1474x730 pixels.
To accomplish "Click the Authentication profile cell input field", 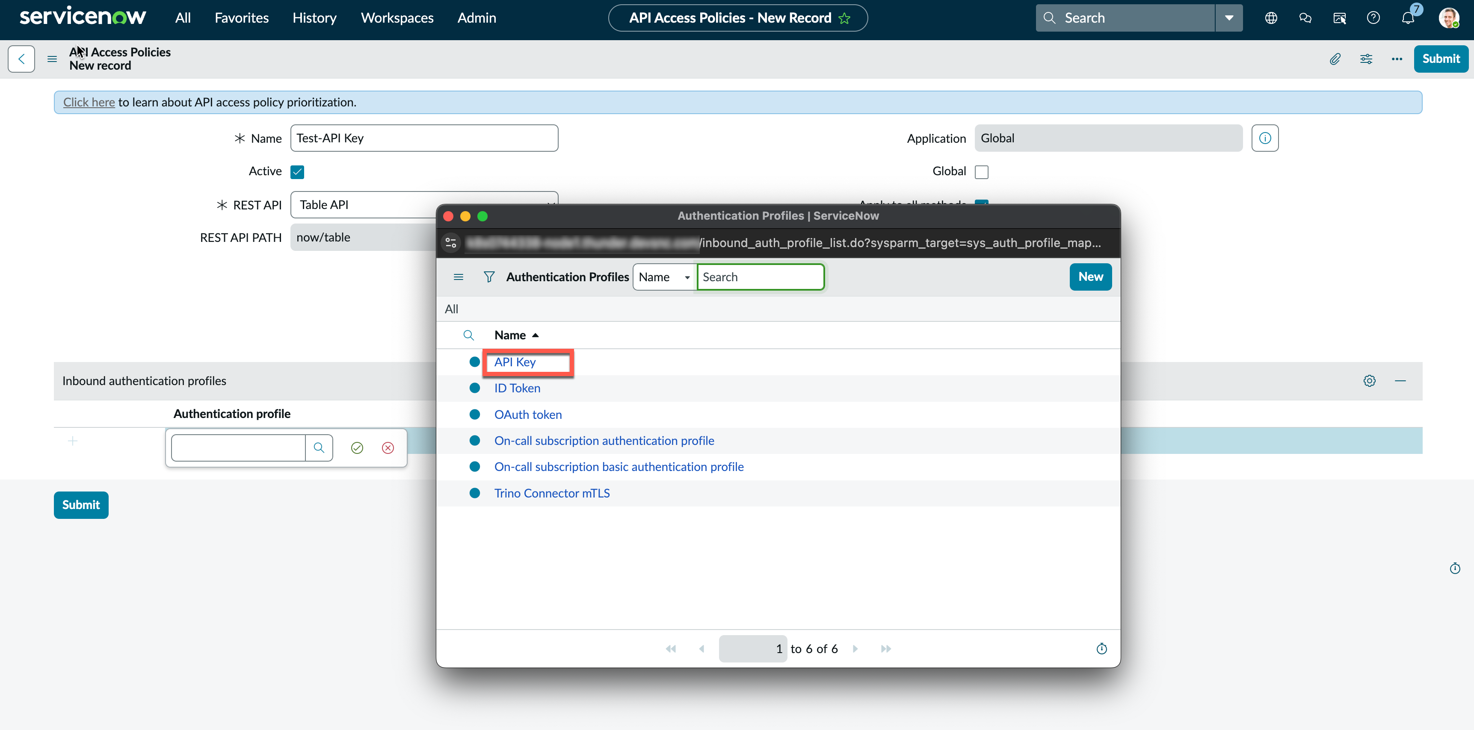I will point(238,447).
